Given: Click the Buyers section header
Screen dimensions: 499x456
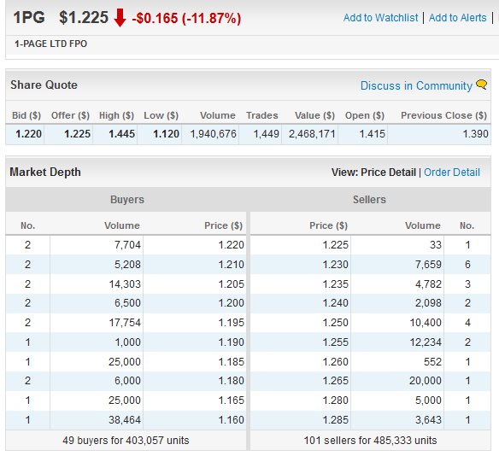Looking at the screenshot, I should tap(127, 199).
